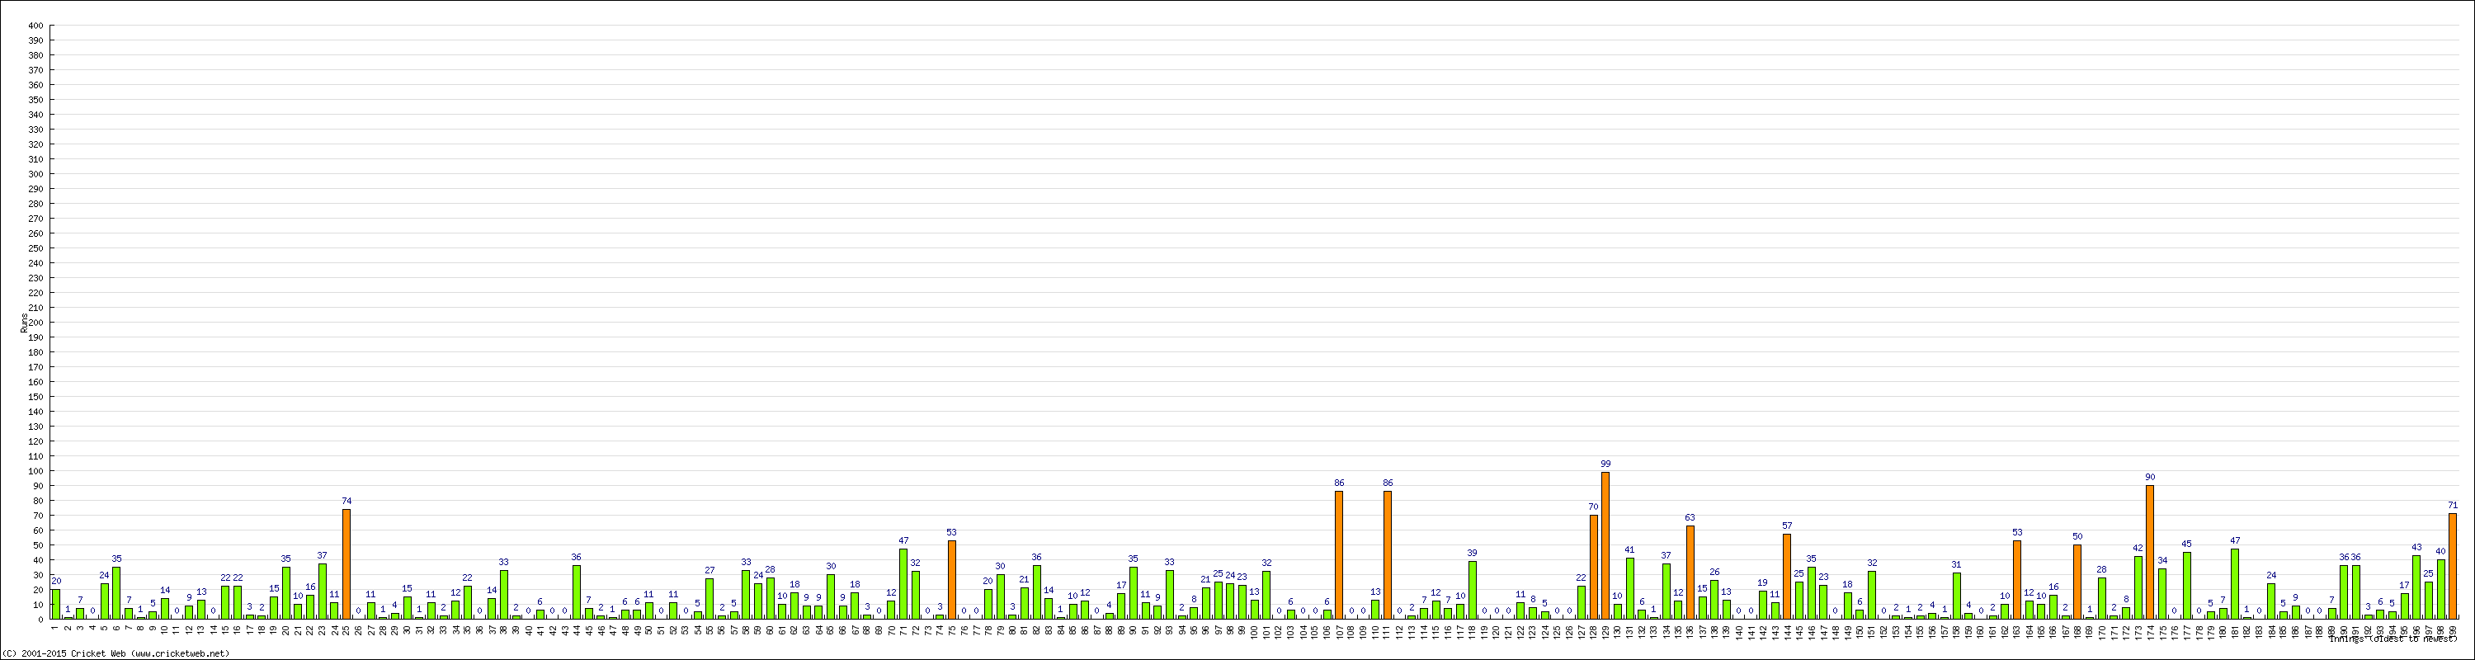Click the y-axis tick label "400"
This screenshot has width=2475, height=660.
click(x=35, y=26)
